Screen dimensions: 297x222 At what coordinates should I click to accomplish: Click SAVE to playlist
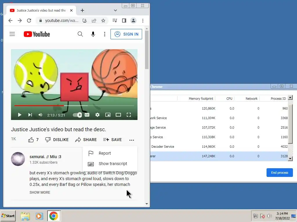coord(113,140)
